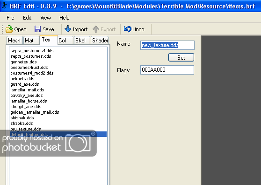Click the Open folder icon
Image resolution: width=261 pixels, height=185 pixels.
(9, 29)
